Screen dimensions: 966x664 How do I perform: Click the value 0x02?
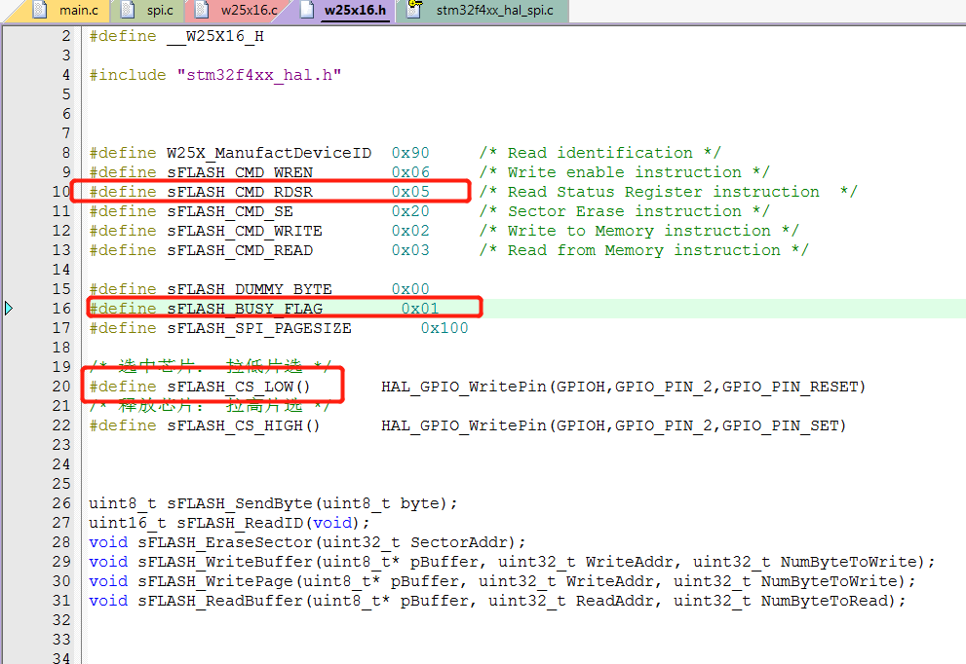coord(410,231)
